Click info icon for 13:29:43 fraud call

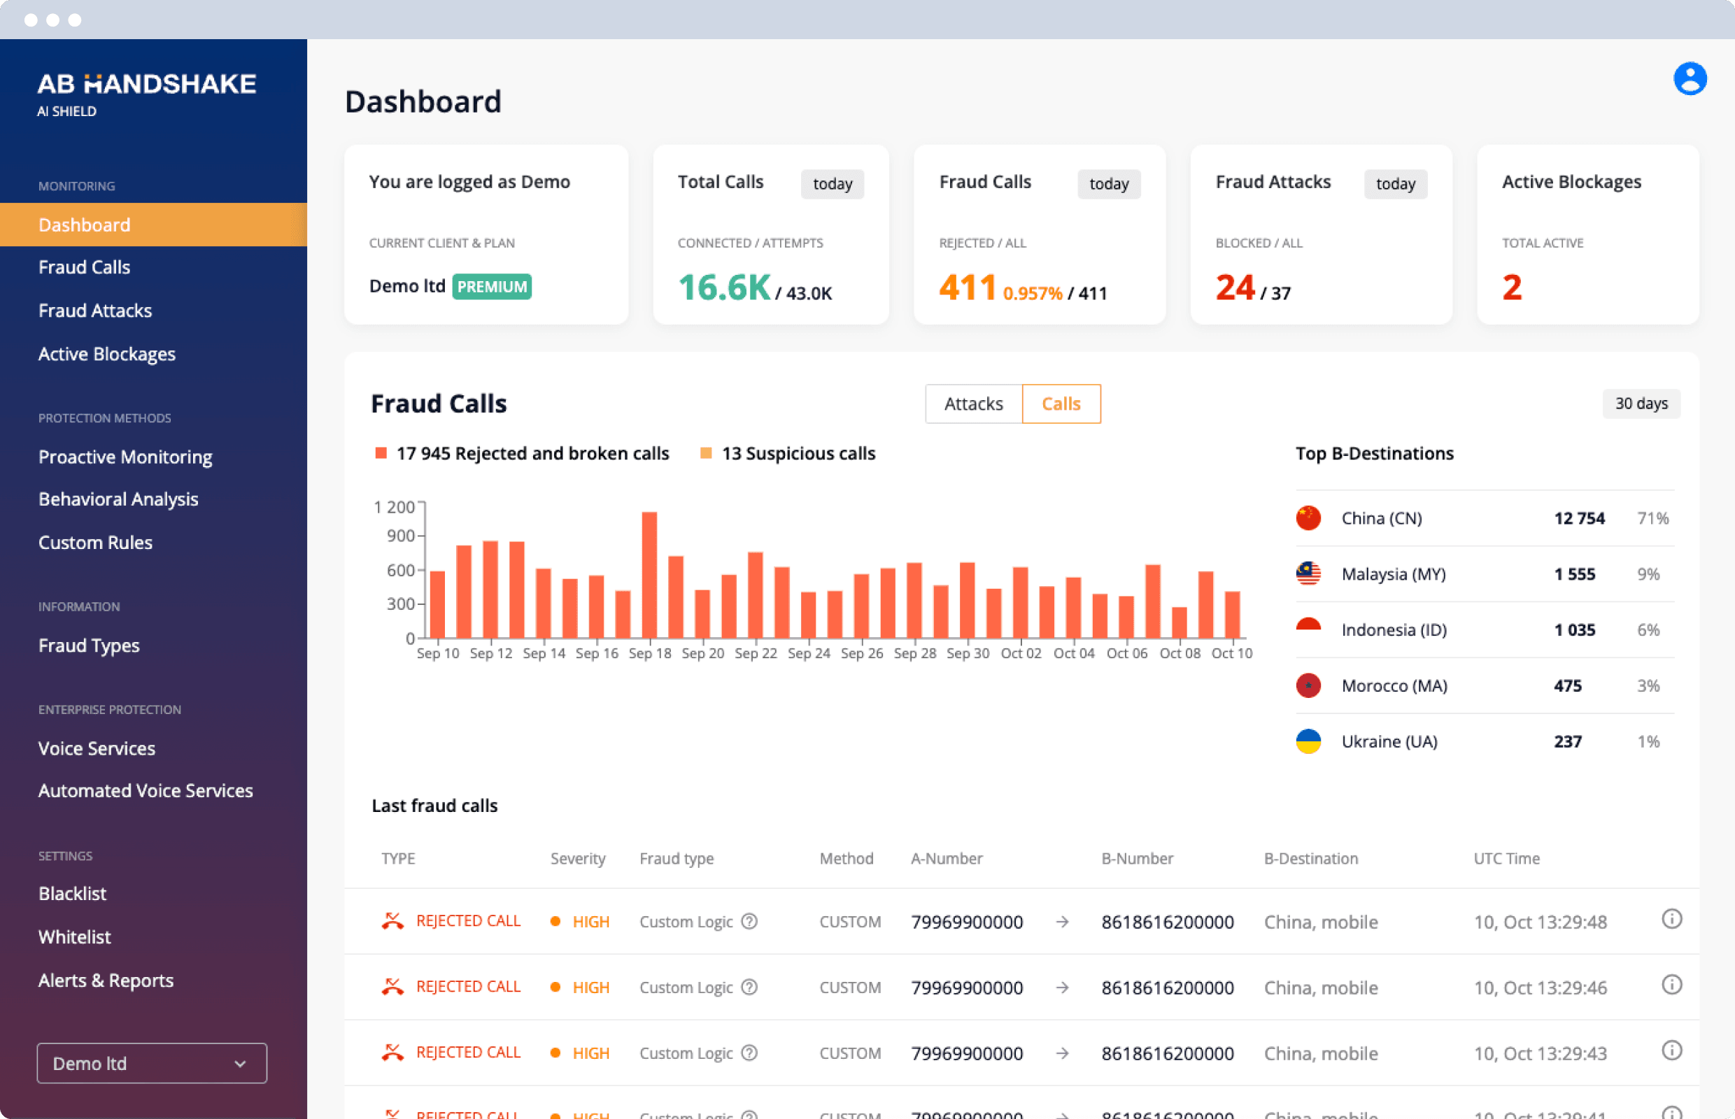pos(1672,1050)
